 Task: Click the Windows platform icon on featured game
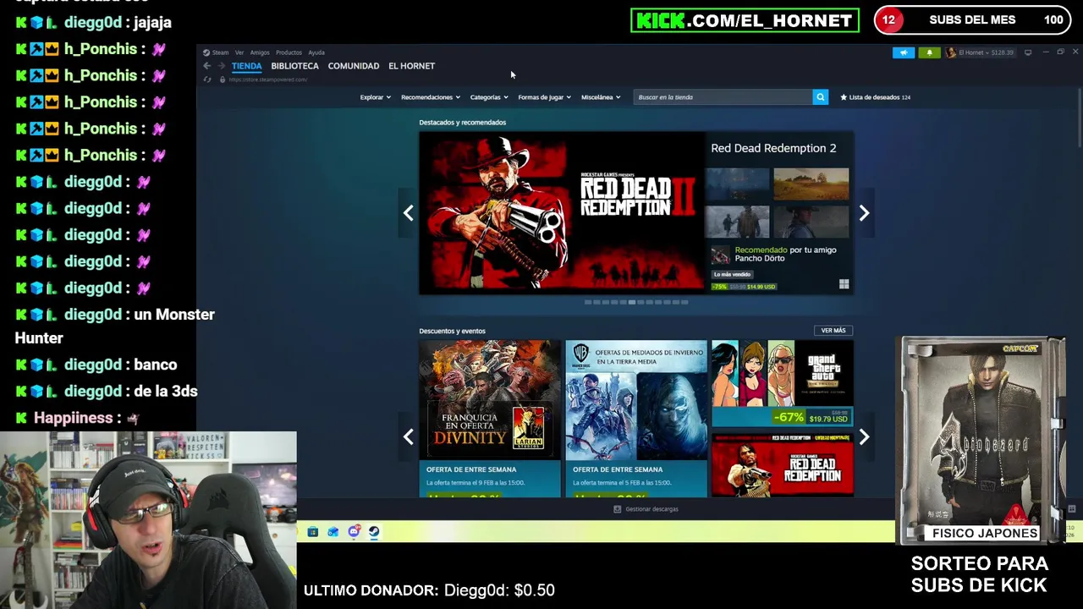pos(844,284)
